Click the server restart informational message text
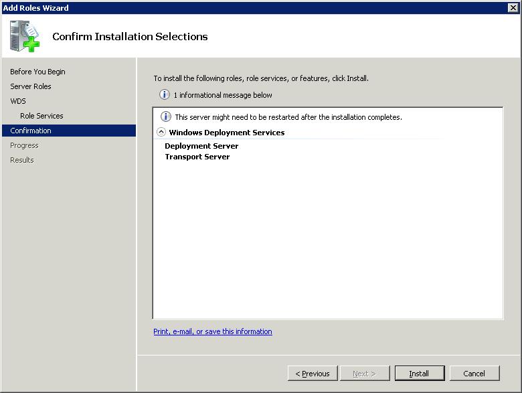522x393 pixels. pyautogui.click(x=288, y=117)
